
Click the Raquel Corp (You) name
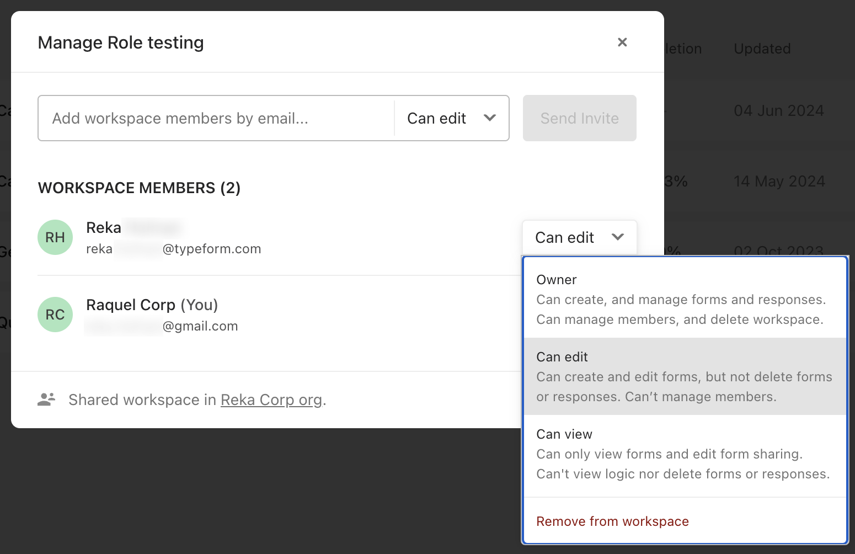click(152, 305)
